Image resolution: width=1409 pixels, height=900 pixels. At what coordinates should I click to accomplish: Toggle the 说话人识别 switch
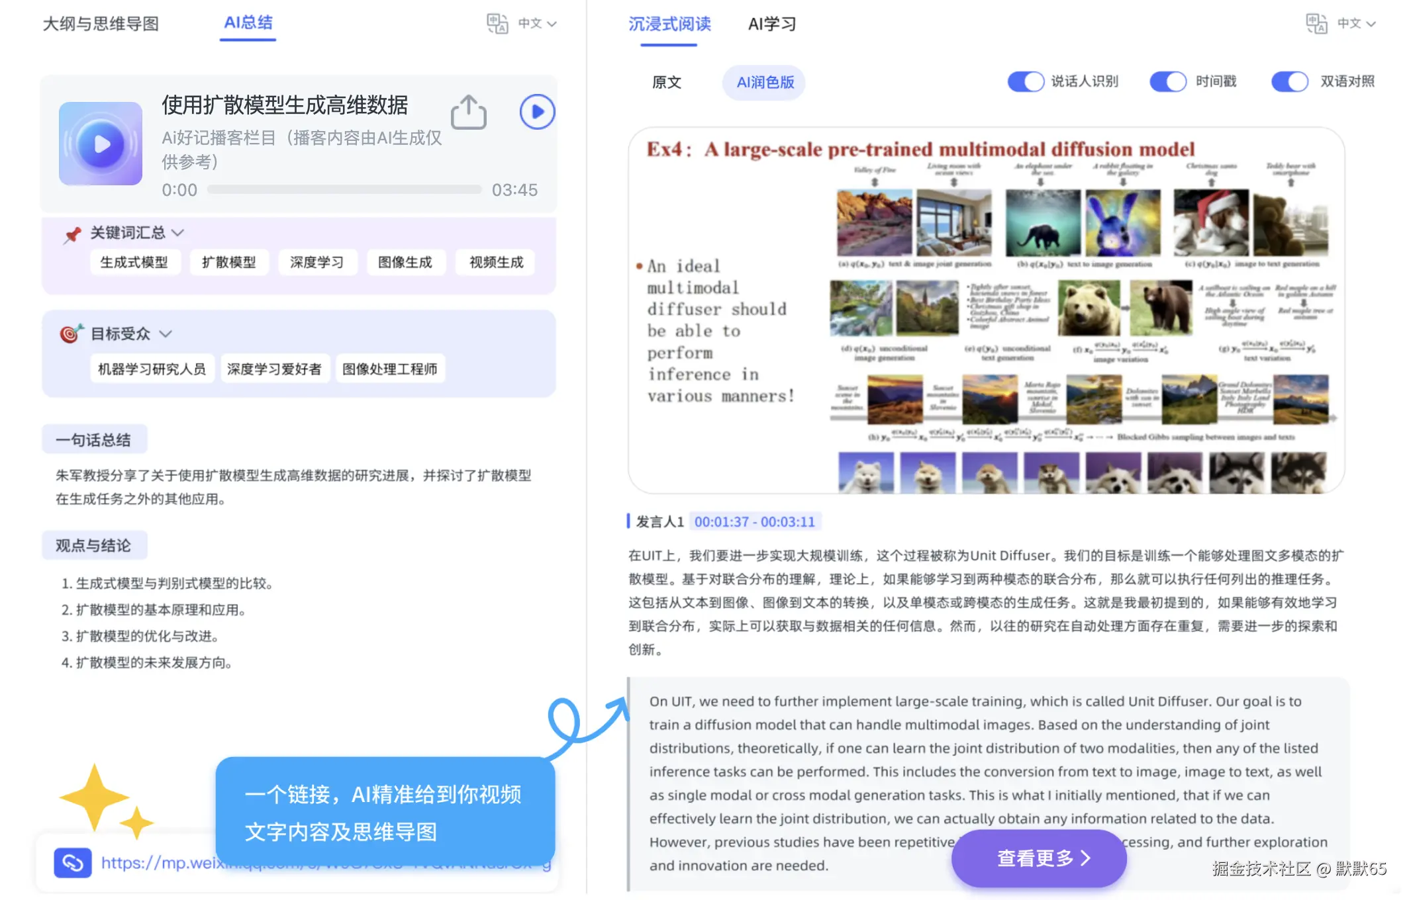pyautogui.click(x=1025, y=81)
